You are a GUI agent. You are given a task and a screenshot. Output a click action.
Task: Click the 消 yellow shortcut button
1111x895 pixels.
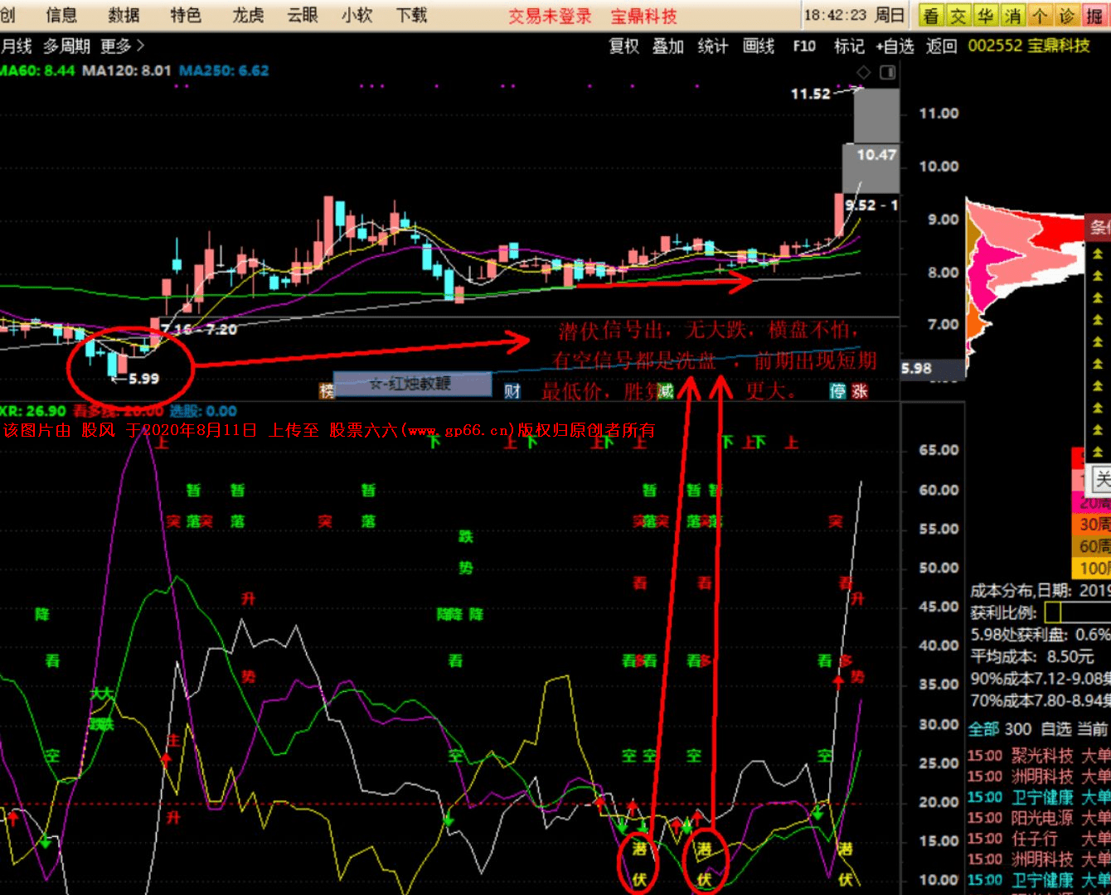[1013, 16]
